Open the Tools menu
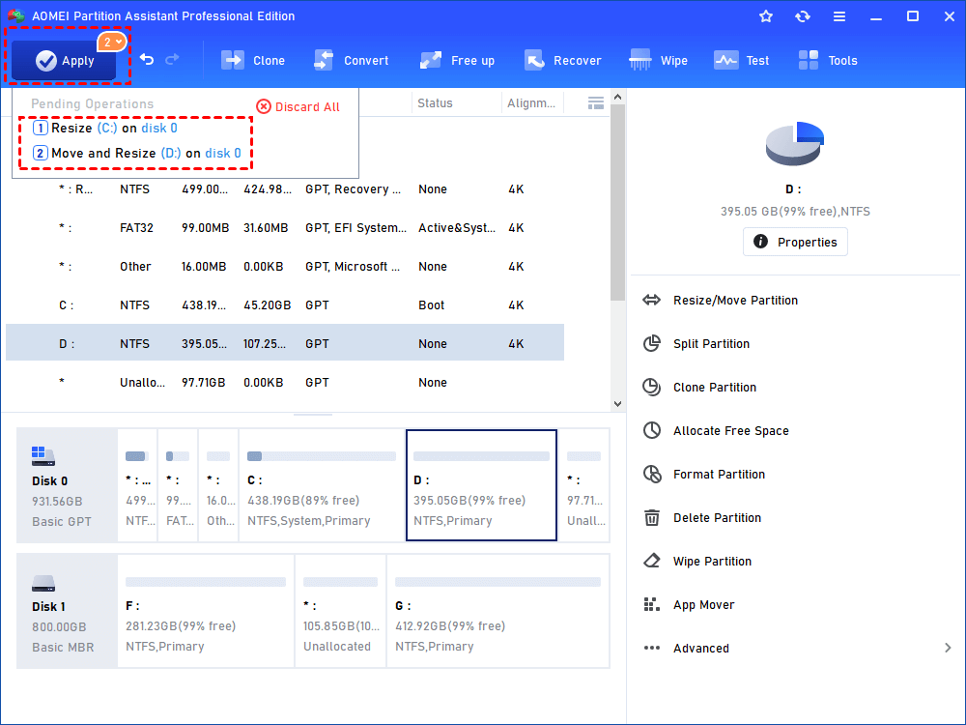 [x=828, y=60]
